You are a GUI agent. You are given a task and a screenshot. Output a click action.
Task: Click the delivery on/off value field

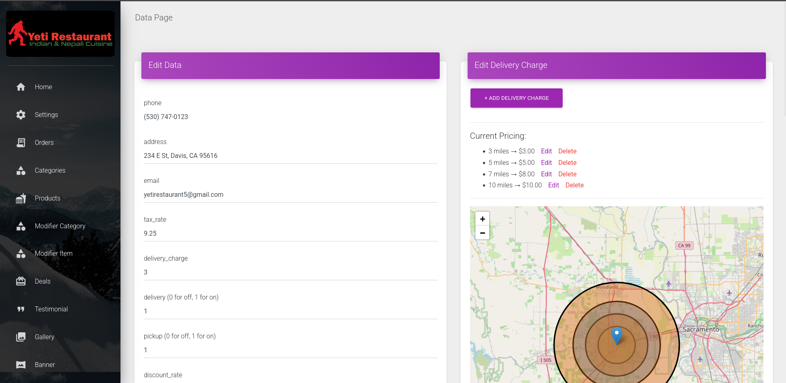pos(291,311)
